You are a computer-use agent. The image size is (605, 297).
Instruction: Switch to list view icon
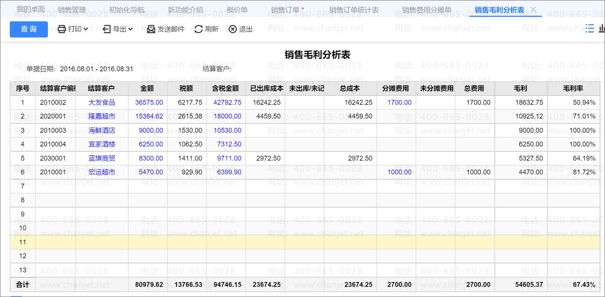click(x=590, y=28)
